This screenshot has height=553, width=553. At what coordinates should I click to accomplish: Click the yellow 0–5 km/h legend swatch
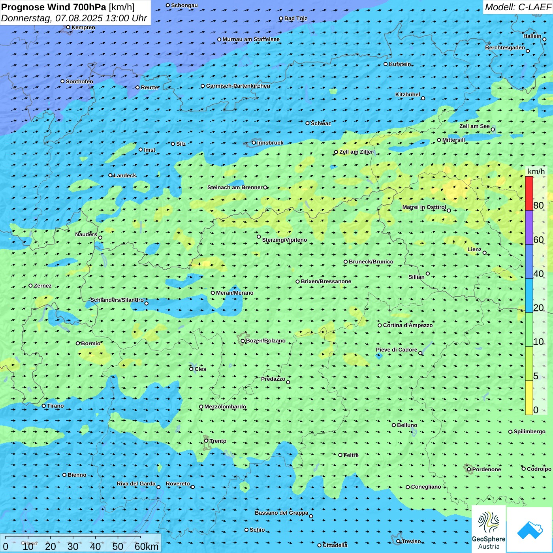tap(529, 397)
